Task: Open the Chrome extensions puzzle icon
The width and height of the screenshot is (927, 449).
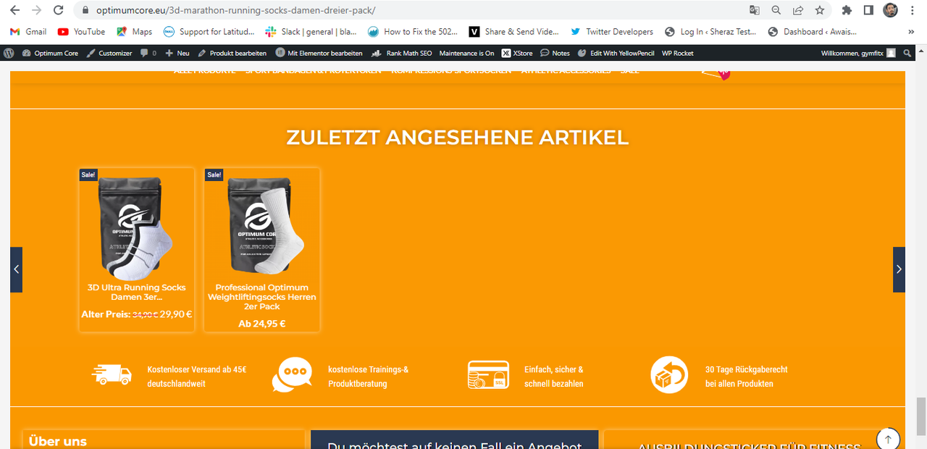Action: [847, 11]
